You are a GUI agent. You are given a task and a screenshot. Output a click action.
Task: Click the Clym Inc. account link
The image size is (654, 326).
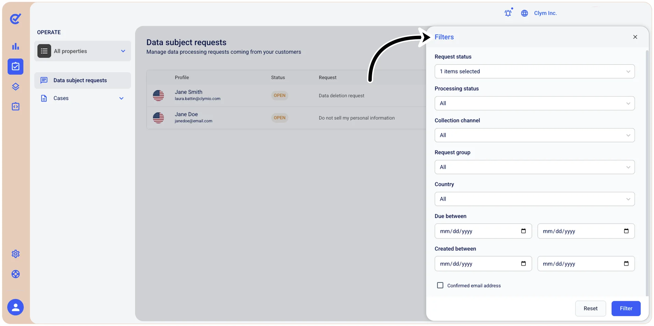click(545, 13)
